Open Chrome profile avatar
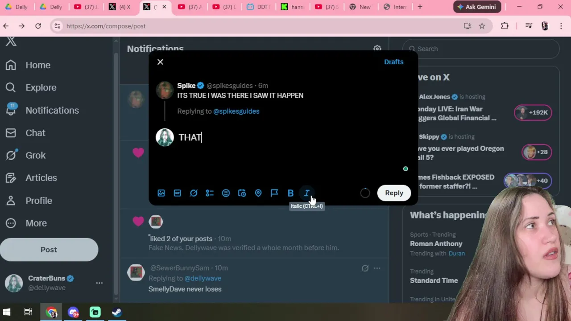 [x=545, y=26]
